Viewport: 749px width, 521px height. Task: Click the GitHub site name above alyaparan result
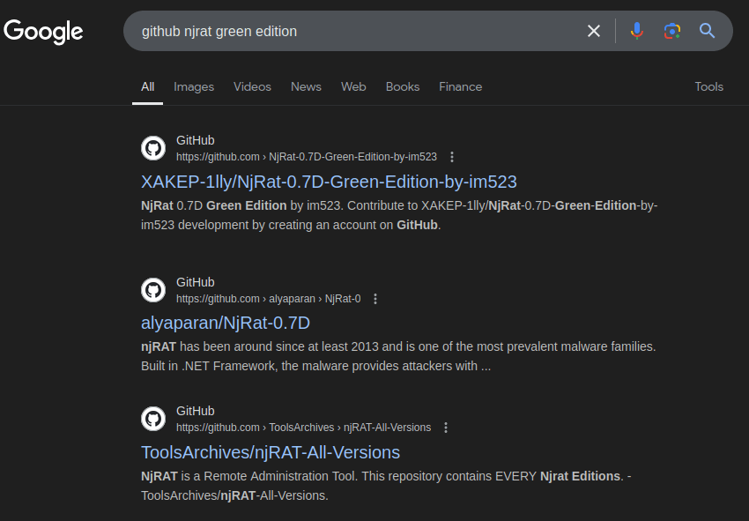click(x=196, y=282)
